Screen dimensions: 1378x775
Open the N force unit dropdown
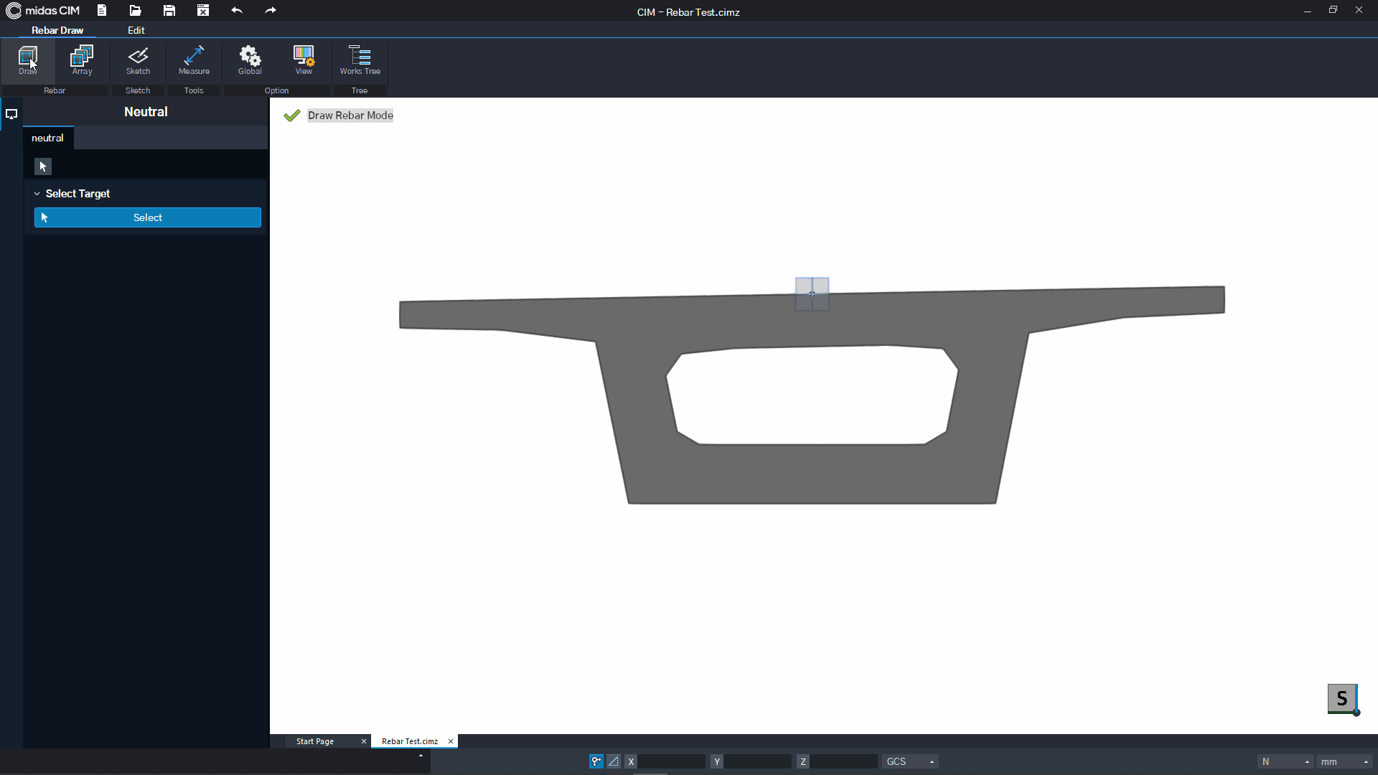pyautogui.click(x=1285, y=761)
